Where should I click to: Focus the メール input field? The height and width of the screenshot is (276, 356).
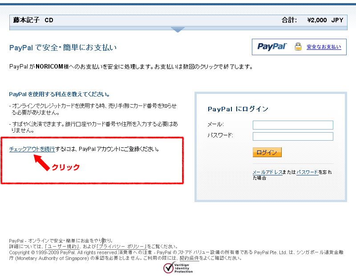(293, 125)
